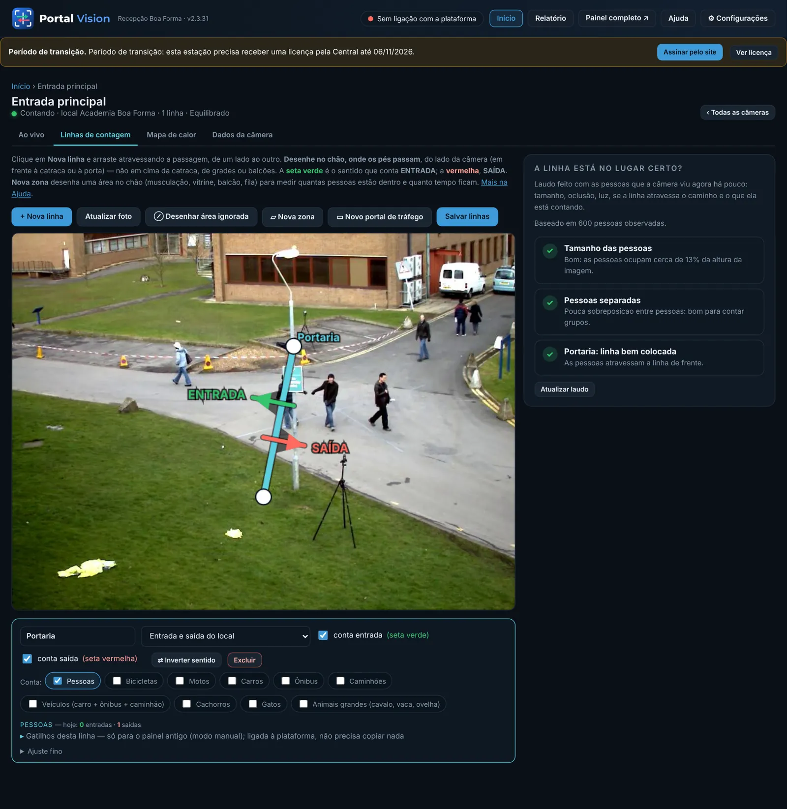Screen dimensions: 787x809
Task: Click the green Contando status dot
Action: [x=14, y=114]
